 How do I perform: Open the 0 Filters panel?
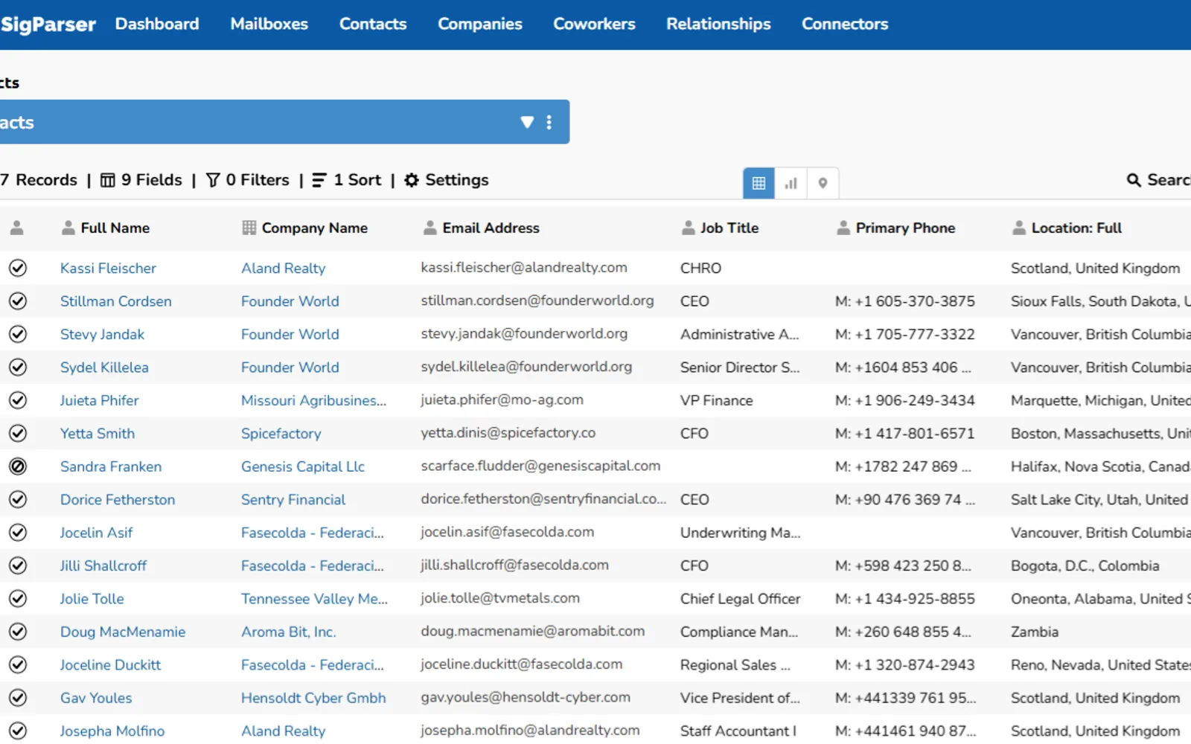click(x=248, y=180)
